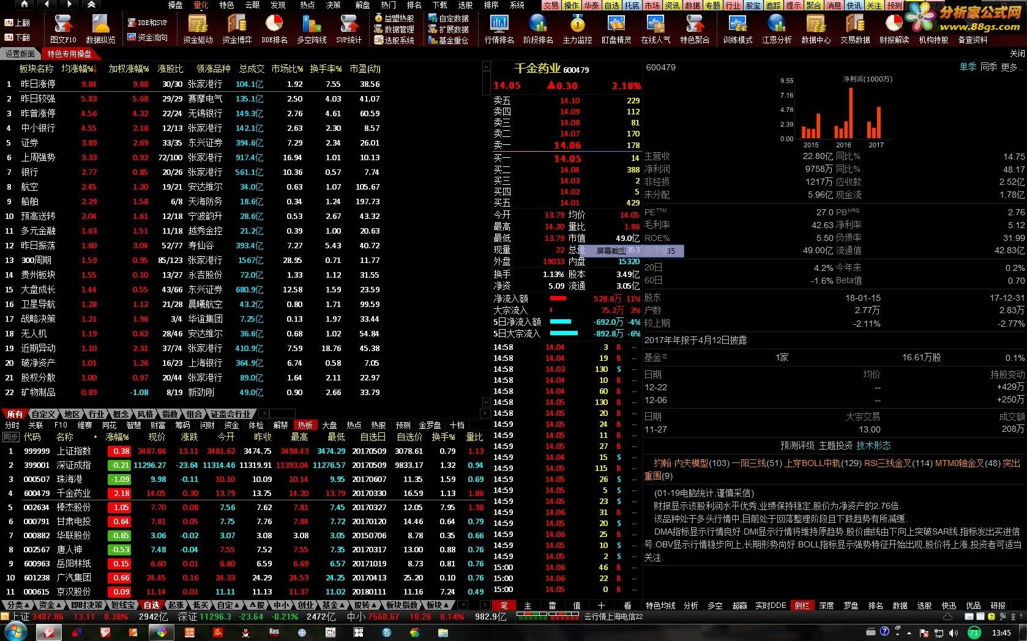Open 基金重仓 fund holdings item
This screenshot has height=641, width=1027.
tap(449, 40)
